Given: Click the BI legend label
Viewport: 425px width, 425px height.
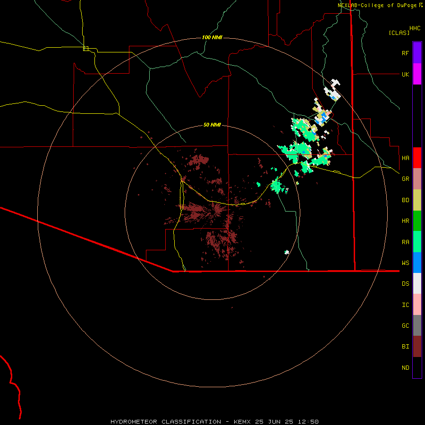Looking at the screenshot, I should pos(405,347).
